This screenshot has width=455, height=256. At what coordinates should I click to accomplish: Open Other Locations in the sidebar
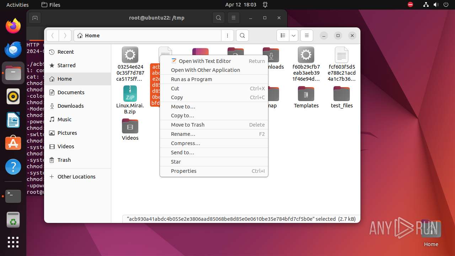[77, 177]
